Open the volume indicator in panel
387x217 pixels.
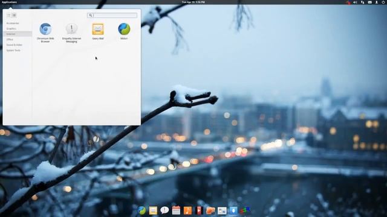[x=355, y=2]
